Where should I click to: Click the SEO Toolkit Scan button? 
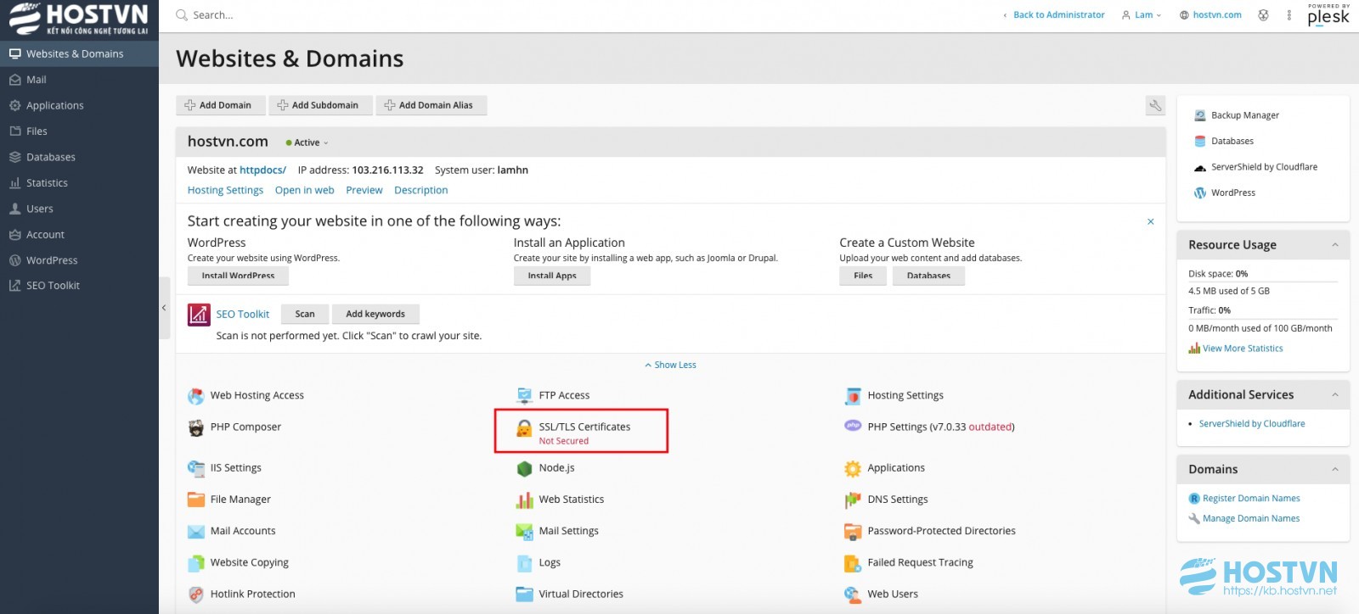(x=305, y=315)
